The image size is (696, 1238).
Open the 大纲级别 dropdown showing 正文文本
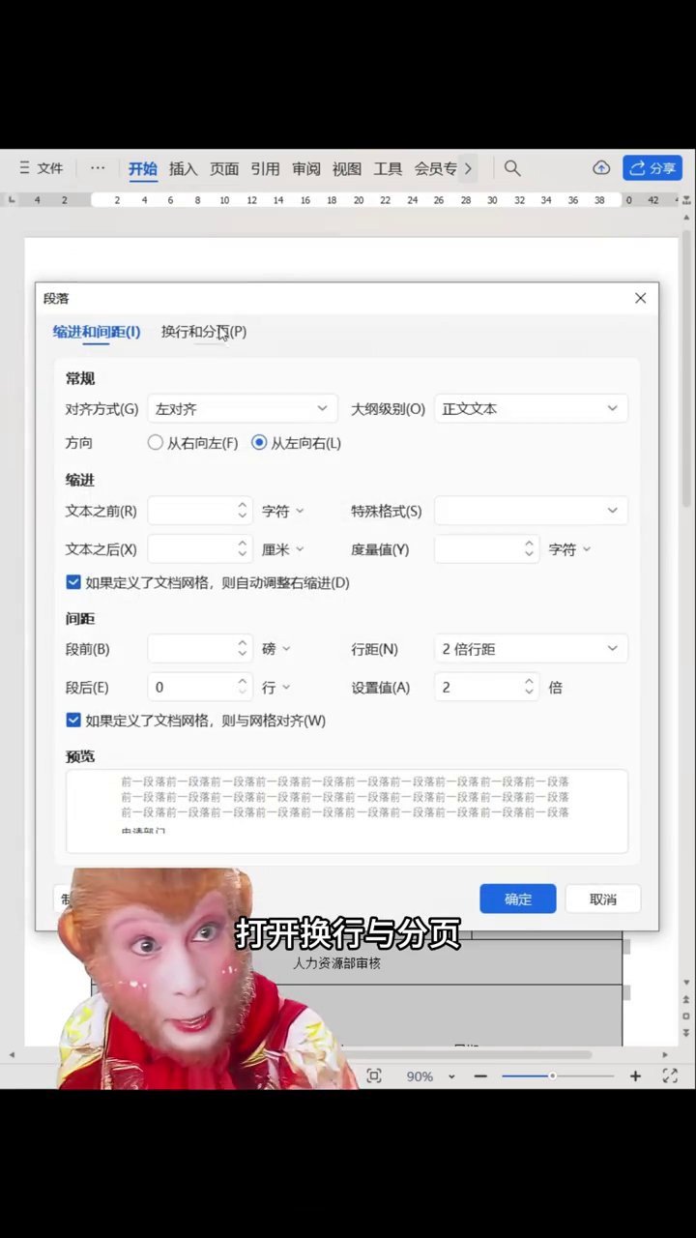tap(531, 409)
